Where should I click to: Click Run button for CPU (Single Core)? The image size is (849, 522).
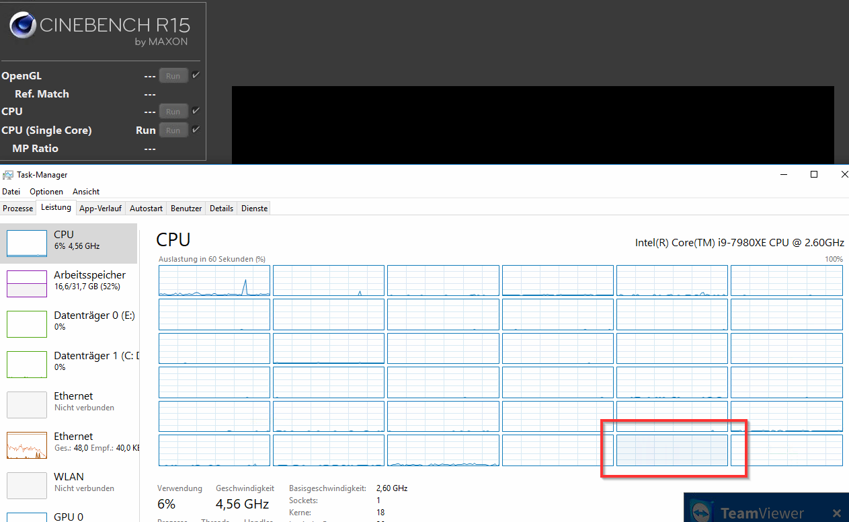[173, 130]
